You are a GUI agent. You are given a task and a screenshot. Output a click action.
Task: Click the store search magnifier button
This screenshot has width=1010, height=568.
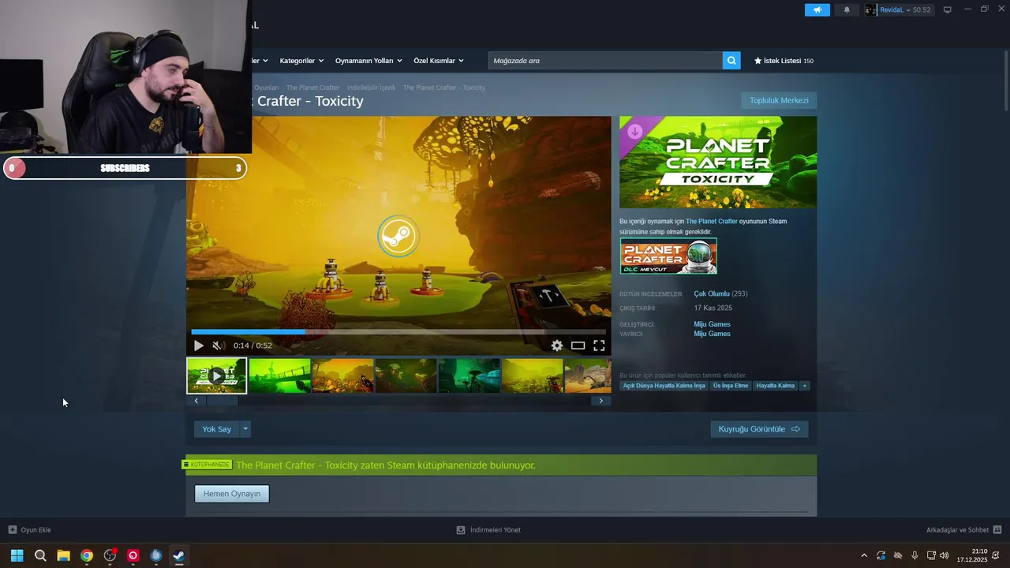(731, 61)
